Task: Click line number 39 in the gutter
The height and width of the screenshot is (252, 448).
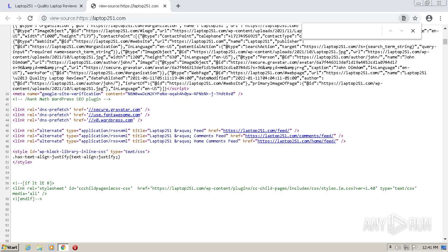Action: (x=7, y=94)
